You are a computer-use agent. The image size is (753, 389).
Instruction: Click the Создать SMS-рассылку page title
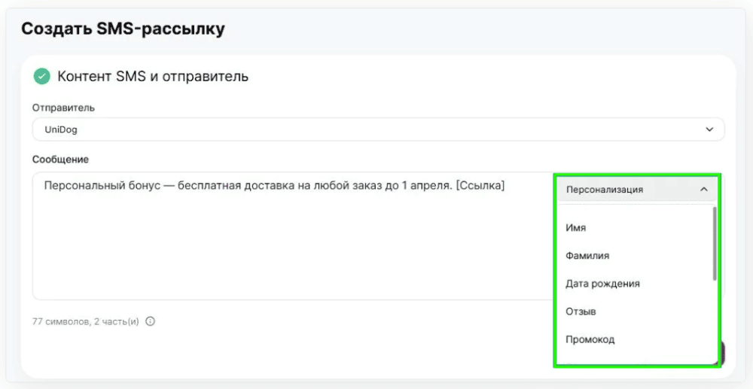[123, 29]
